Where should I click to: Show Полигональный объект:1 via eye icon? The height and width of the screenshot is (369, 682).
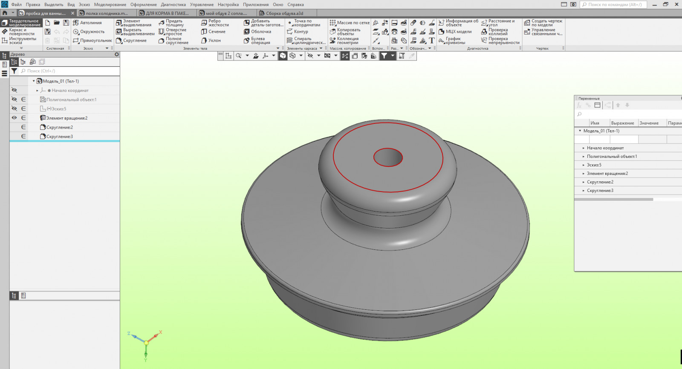(x=14, y=99)
